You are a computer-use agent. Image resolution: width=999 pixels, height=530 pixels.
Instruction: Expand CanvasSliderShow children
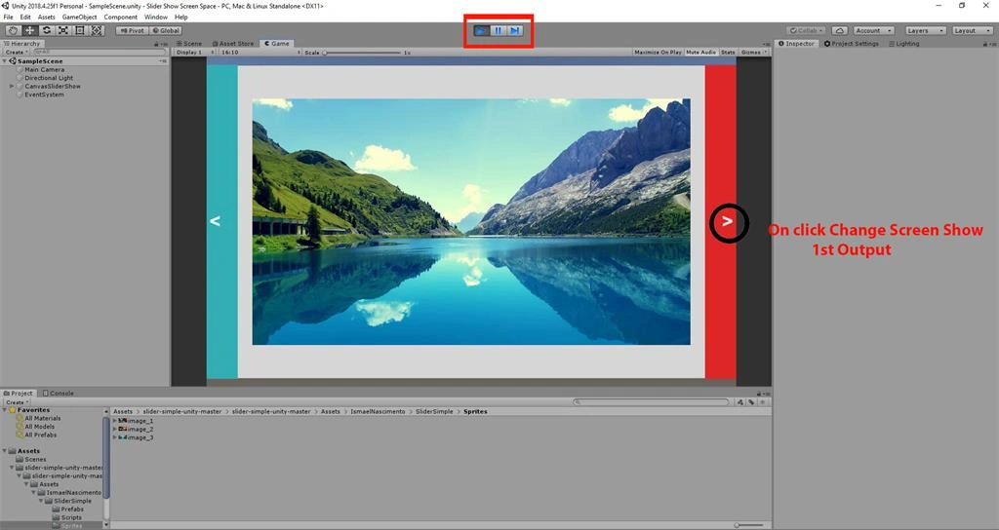[12, 86]
